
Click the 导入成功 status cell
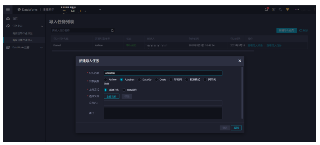131,46
